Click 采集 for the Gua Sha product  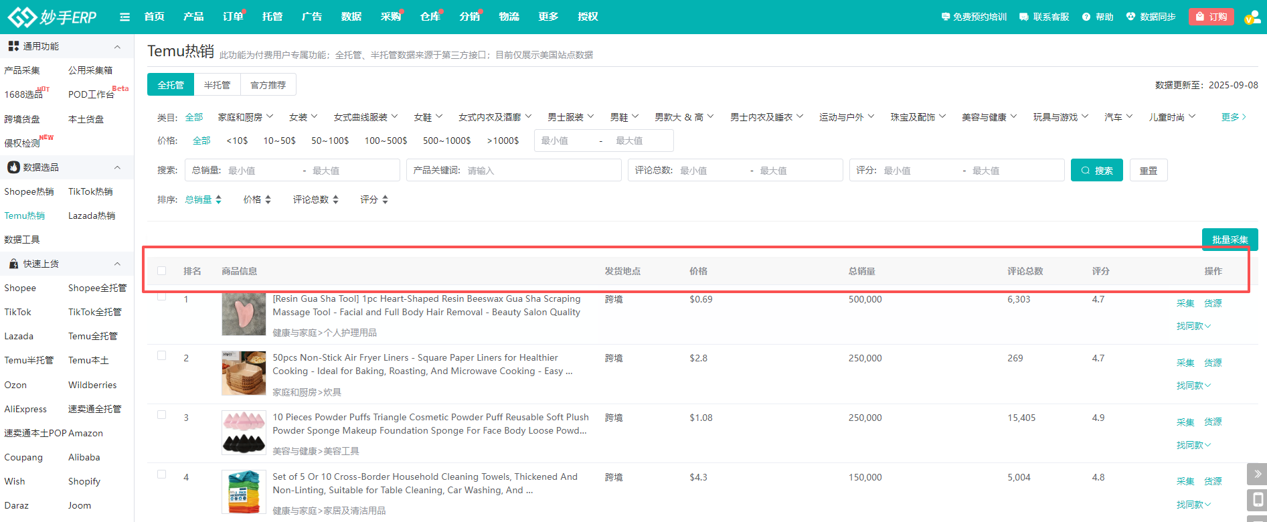tap(1185, 303)
